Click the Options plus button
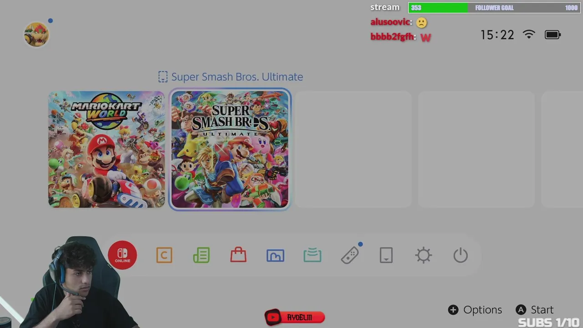This screenshot has width=583, height=328. [x=475, y=310]
